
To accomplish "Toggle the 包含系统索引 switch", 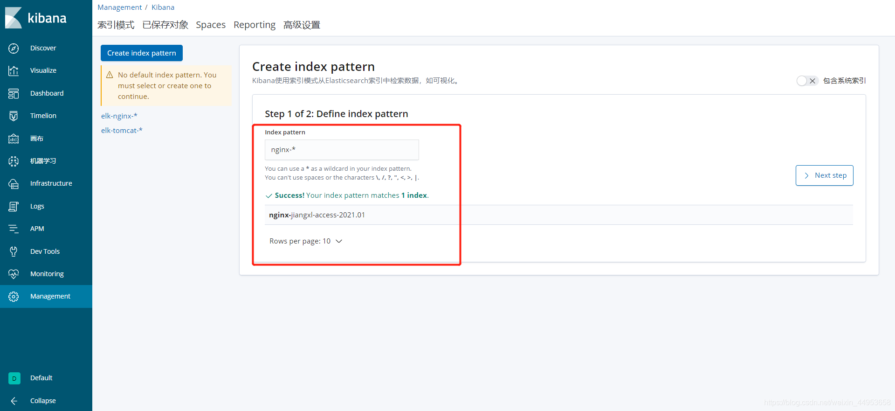I will 807,81.
